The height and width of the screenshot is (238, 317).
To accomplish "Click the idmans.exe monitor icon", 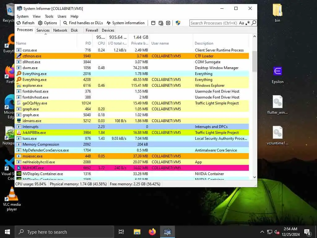I will tap(19, 121).
